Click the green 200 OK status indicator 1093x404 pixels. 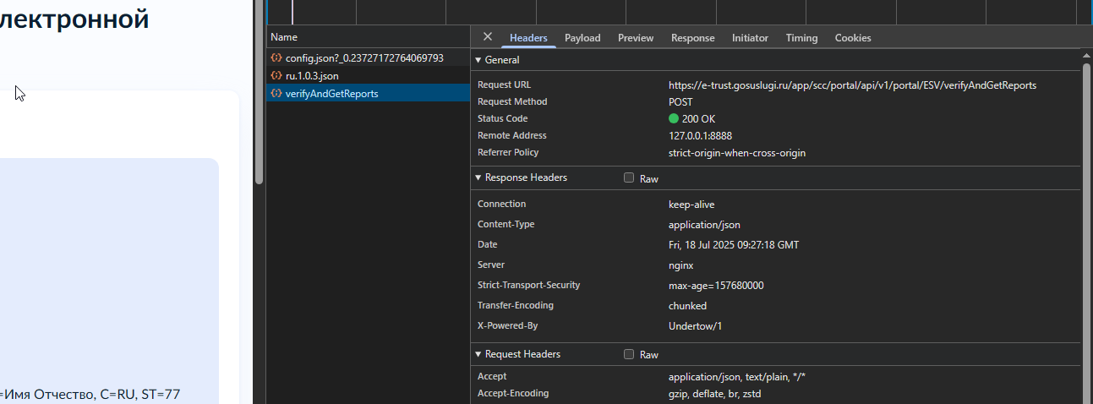tap(674, 118)
